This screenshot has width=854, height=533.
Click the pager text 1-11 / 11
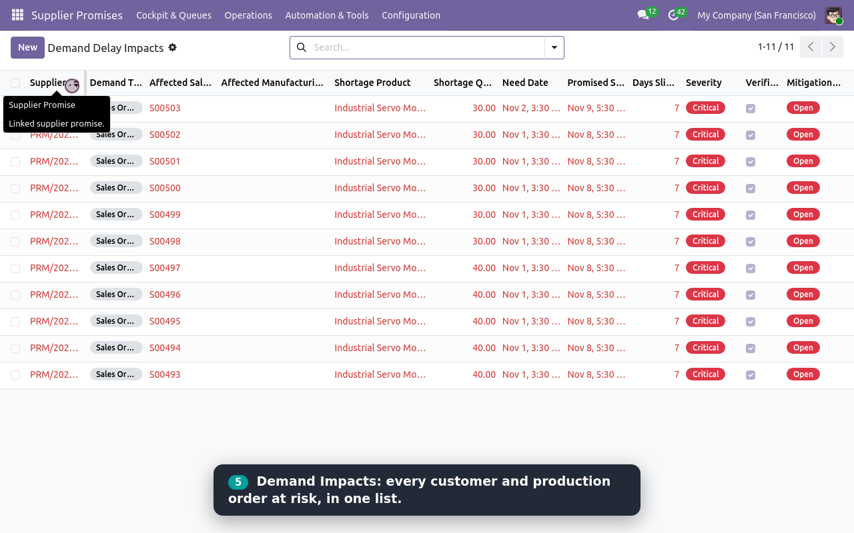[776, 47]
